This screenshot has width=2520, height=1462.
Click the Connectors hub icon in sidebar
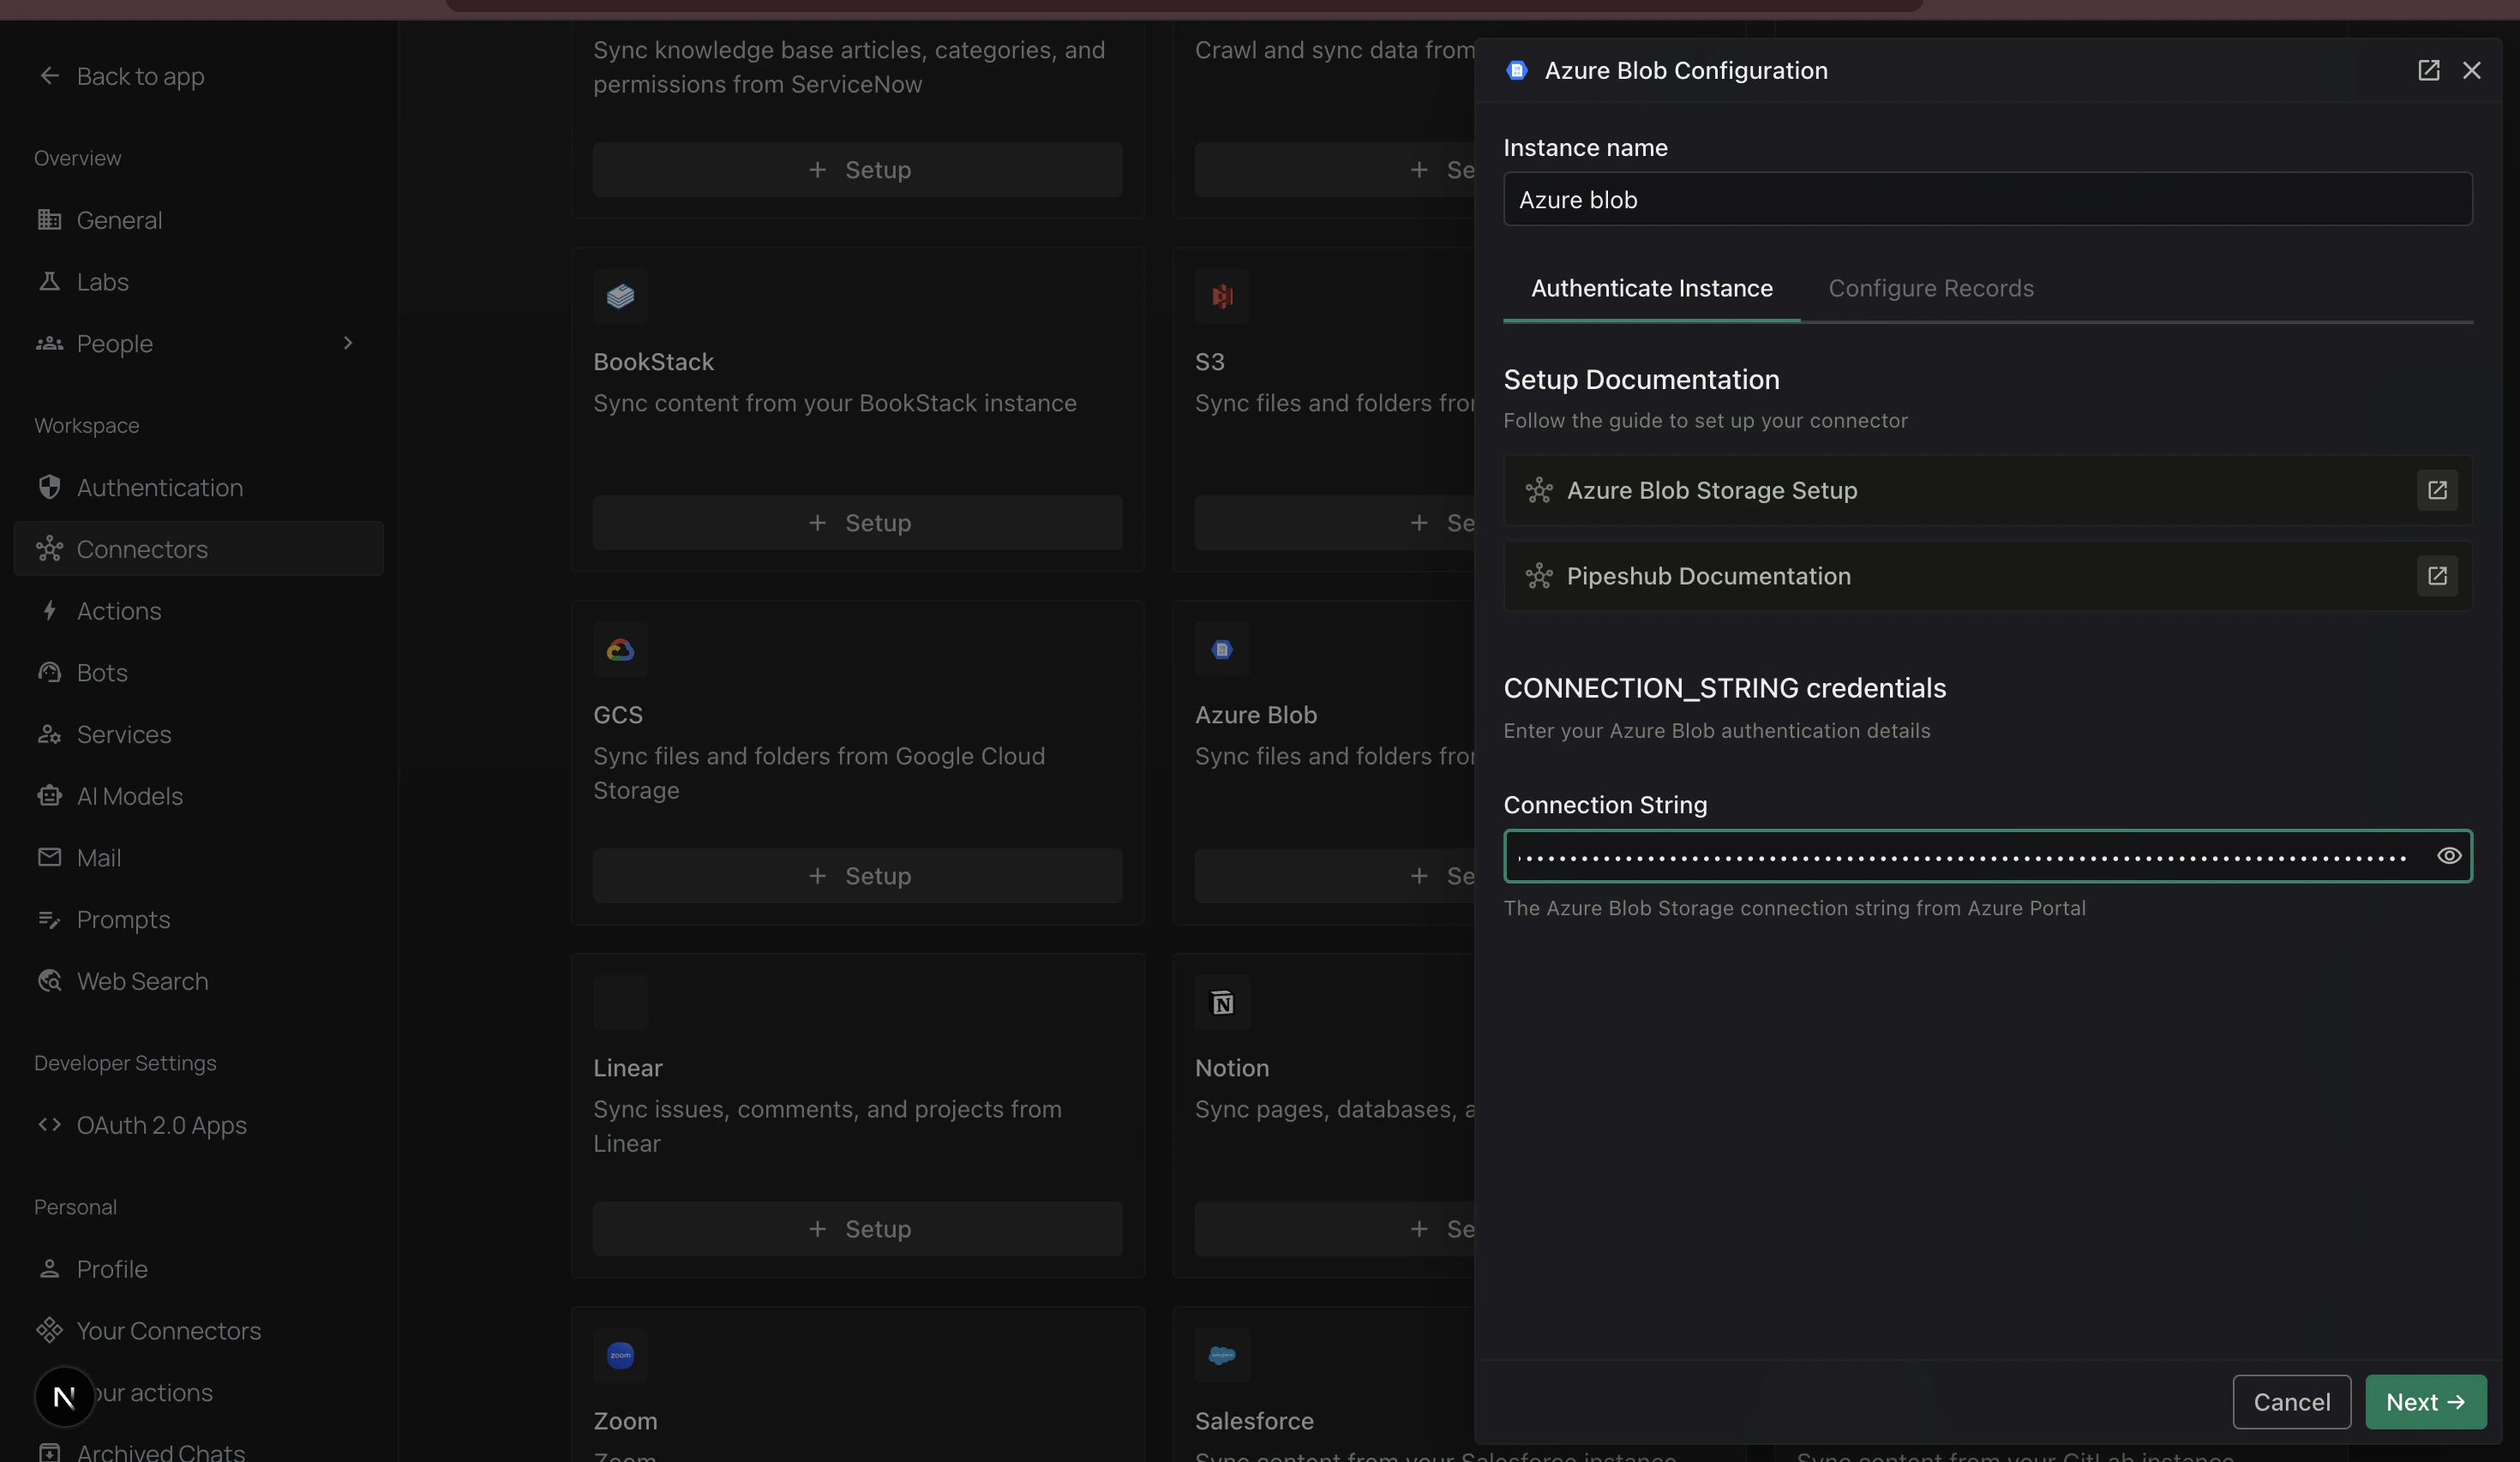tap(49, 549)
